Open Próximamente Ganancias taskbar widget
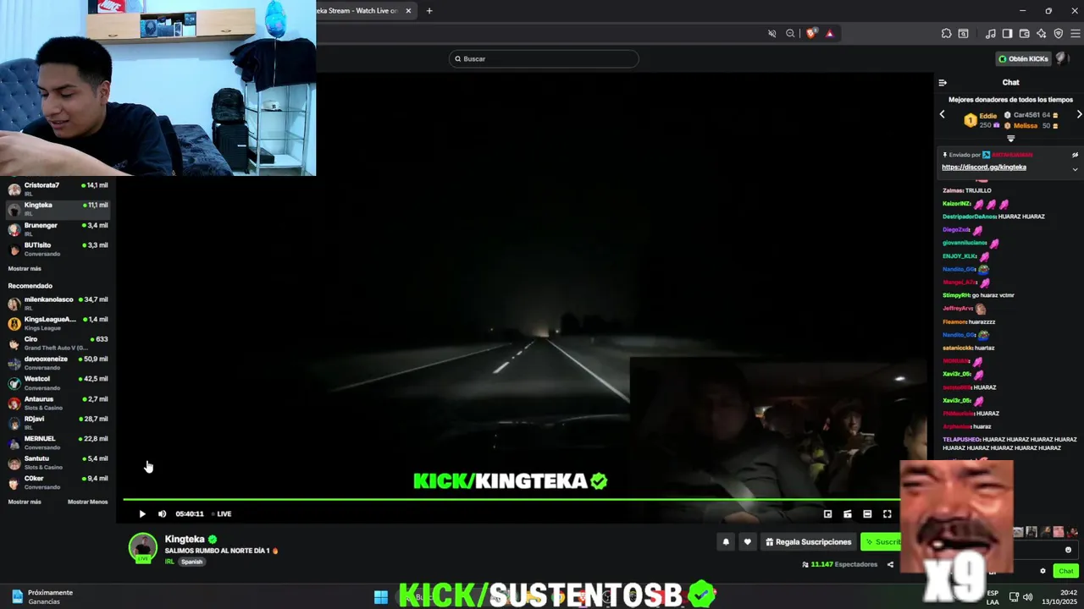Viewport: 1084px width, 609px height. (x=42, y=596)
